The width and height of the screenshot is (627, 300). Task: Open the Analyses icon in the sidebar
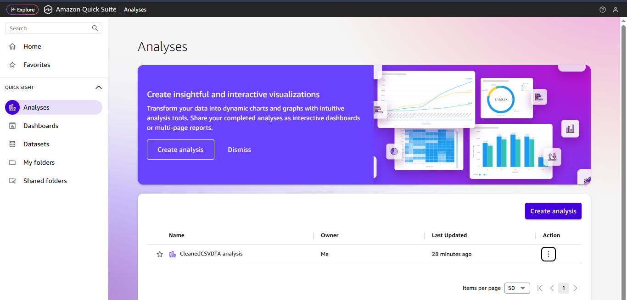12,107
